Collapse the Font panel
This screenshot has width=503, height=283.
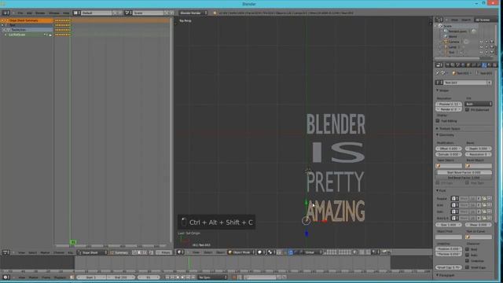tap(441, 190)
